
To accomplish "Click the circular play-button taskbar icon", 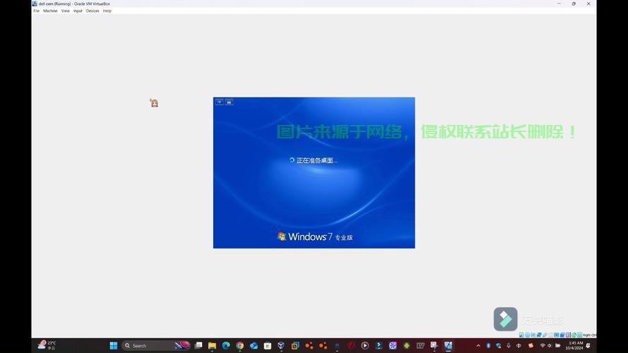I will click(365, 345).
